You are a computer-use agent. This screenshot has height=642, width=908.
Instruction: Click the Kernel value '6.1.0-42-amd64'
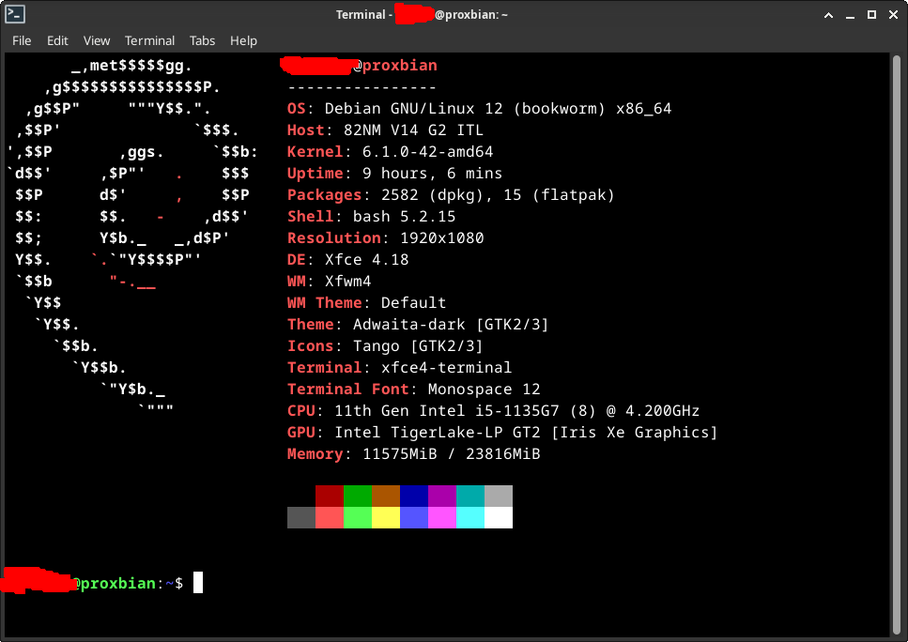(x=428, y=152)
